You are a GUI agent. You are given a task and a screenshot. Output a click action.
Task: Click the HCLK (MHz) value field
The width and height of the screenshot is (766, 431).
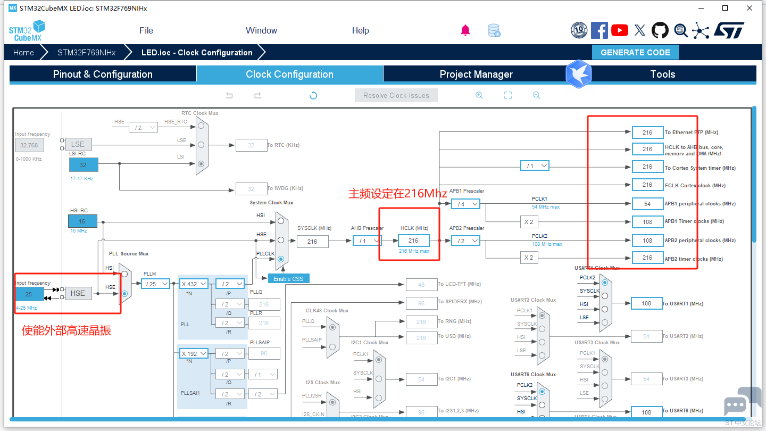point(413,241)
